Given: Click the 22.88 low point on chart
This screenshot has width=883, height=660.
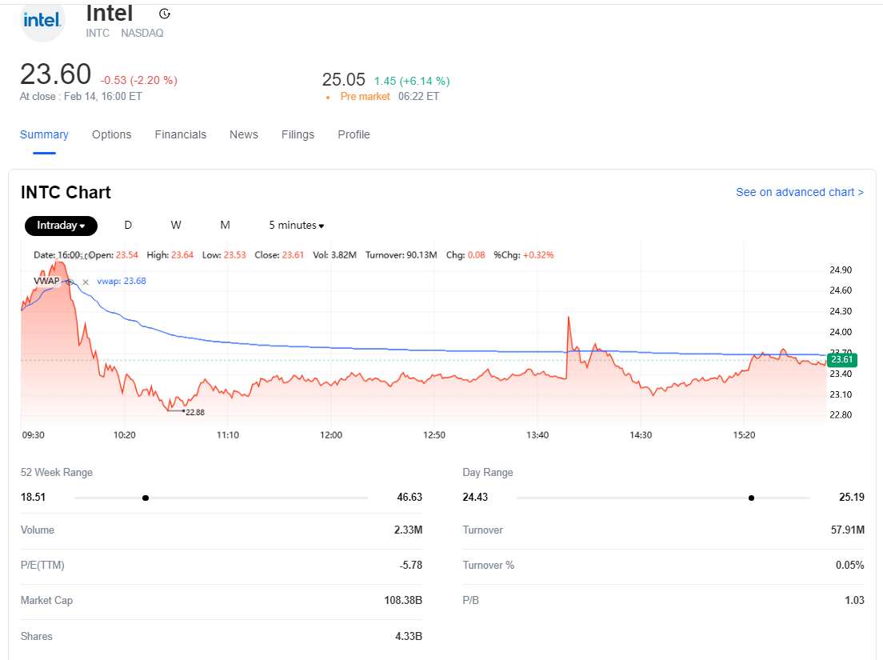Looking at the screenshot, I should pyautogui.click(x=170, y=410).
